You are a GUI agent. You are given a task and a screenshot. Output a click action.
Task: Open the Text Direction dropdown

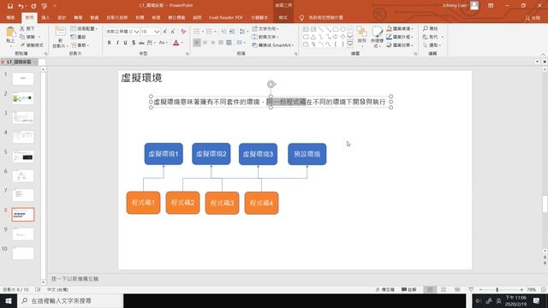[265, 28]
